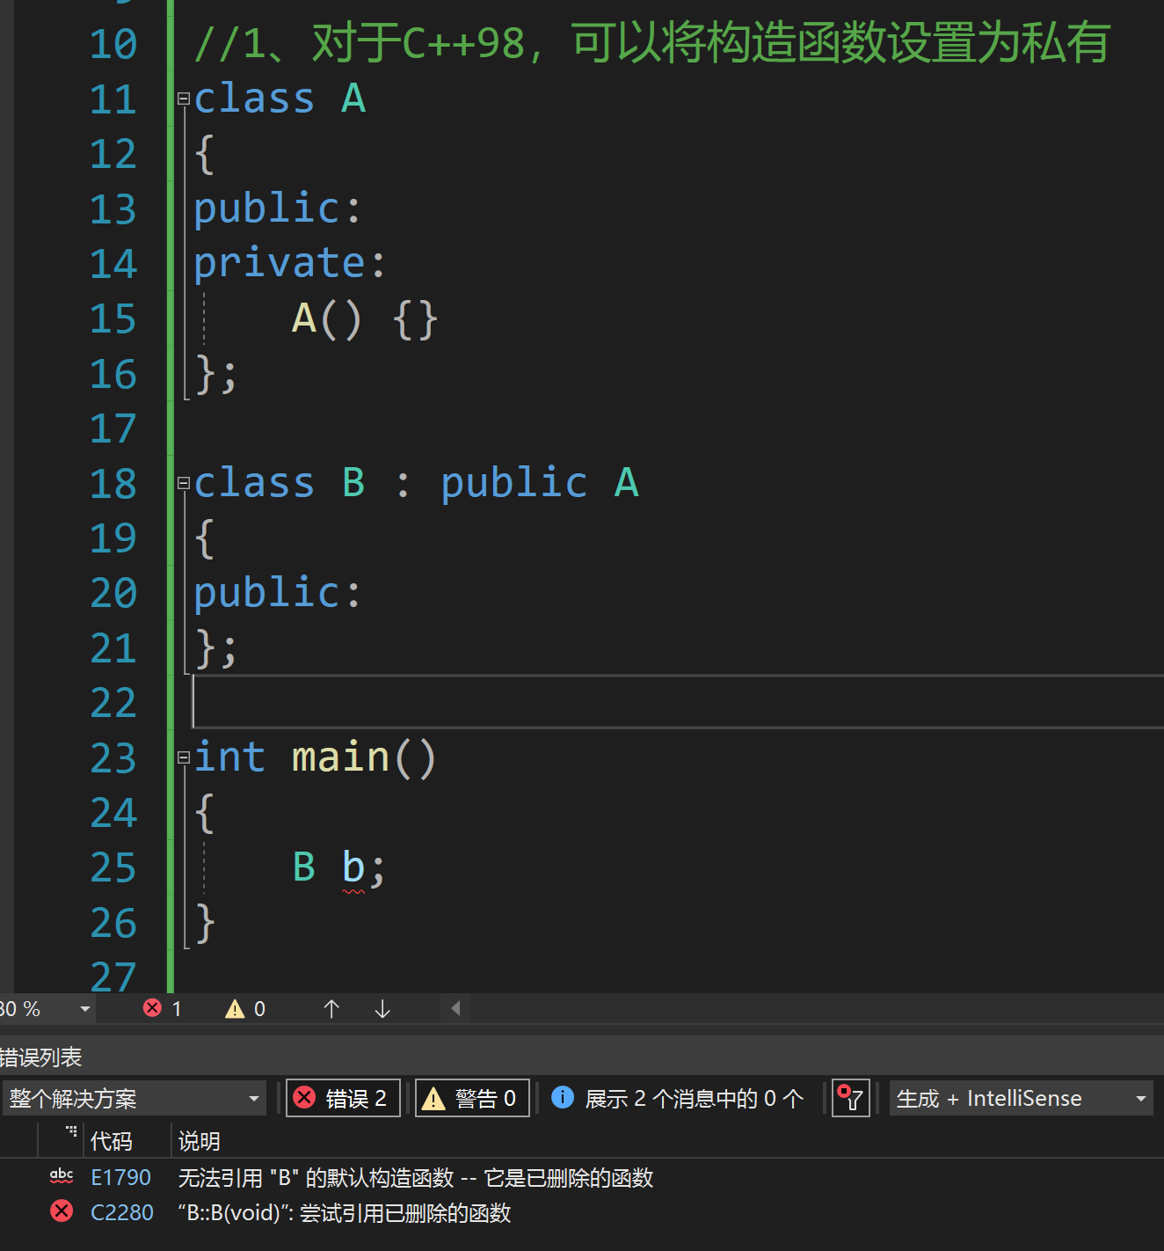This screenshot has height=1251, width=1164.
Task: Collapse the class A code block
Action: pyautogui.click(x=184, y=99)
